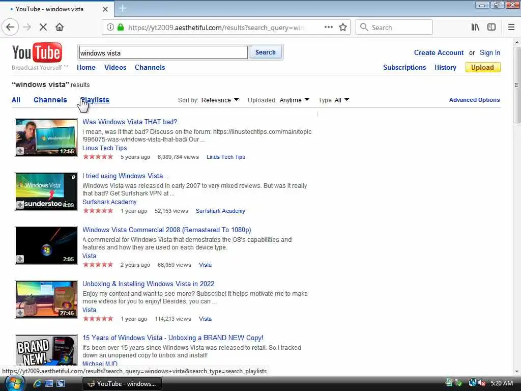This screenshot has height=391, width=521.
Task: Stop loading the page
Action: point(43,27)
